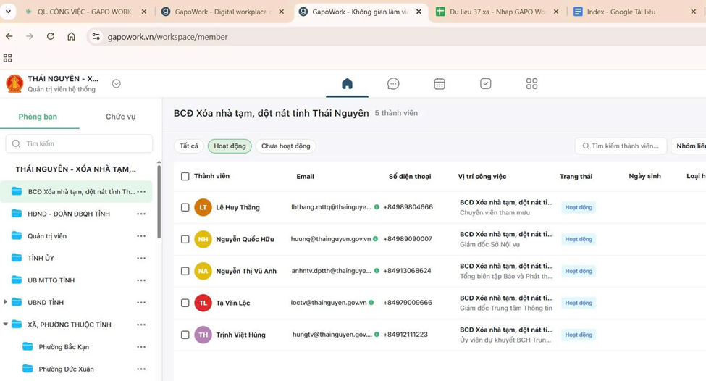Filter by Chưa hoạt động members
This screenshot has height=381, width=706.
point(285,146)
